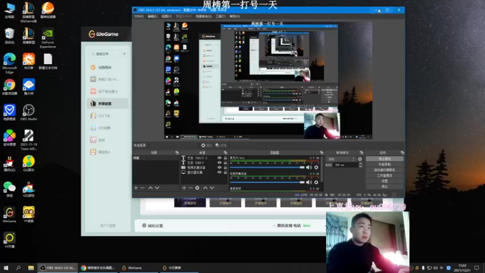The height and width of the screenshot is (273, 485).
Task: Open the WeGame desktop shortcut
Action: [9, 215]
